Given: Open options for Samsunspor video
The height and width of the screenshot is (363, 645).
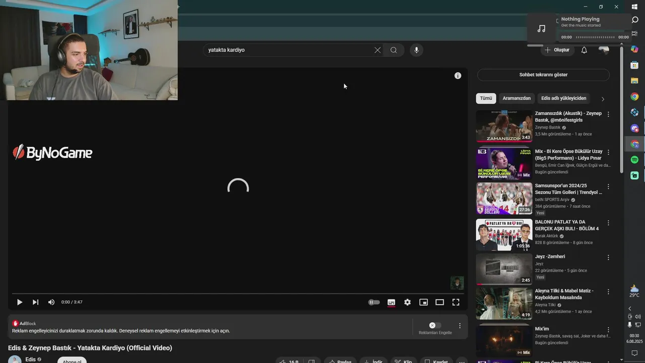Looking at the screenshot, I should 608,186.
